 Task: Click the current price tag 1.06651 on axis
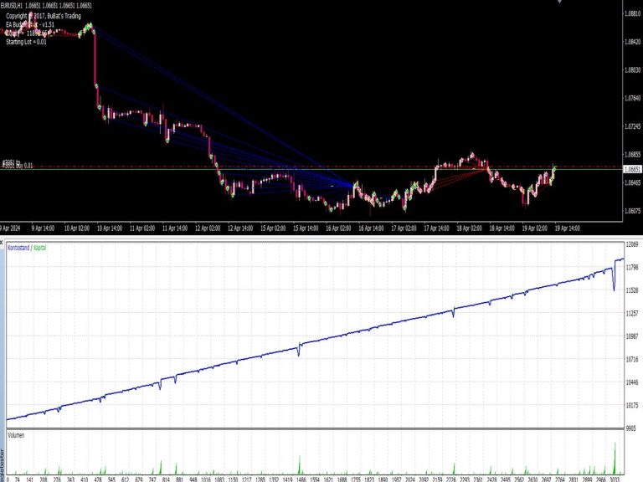pos(632,169)
